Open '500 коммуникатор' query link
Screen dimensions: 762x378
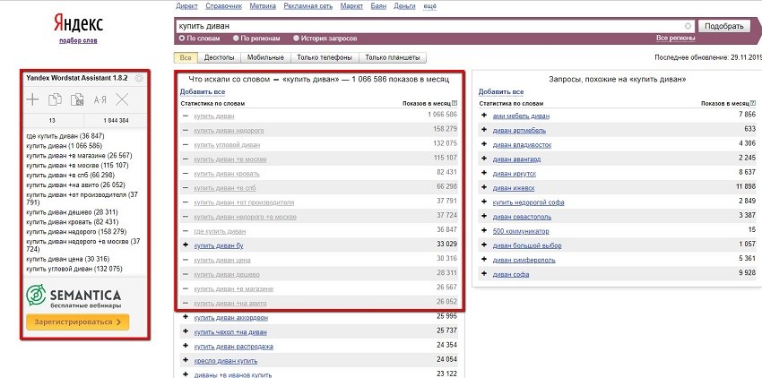click(521, 231)
